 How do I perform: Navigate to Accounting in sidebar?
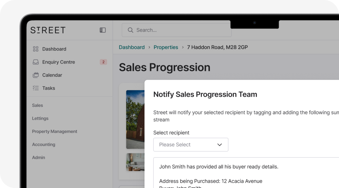pyautogui.click(x=44, y=144)
